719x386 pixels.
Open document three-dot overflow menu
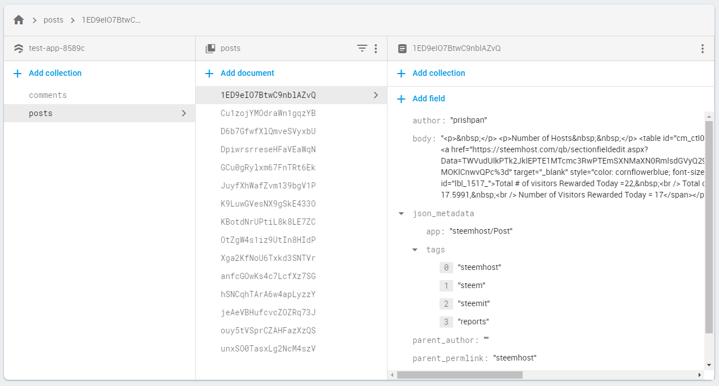[x=703, y=49]
